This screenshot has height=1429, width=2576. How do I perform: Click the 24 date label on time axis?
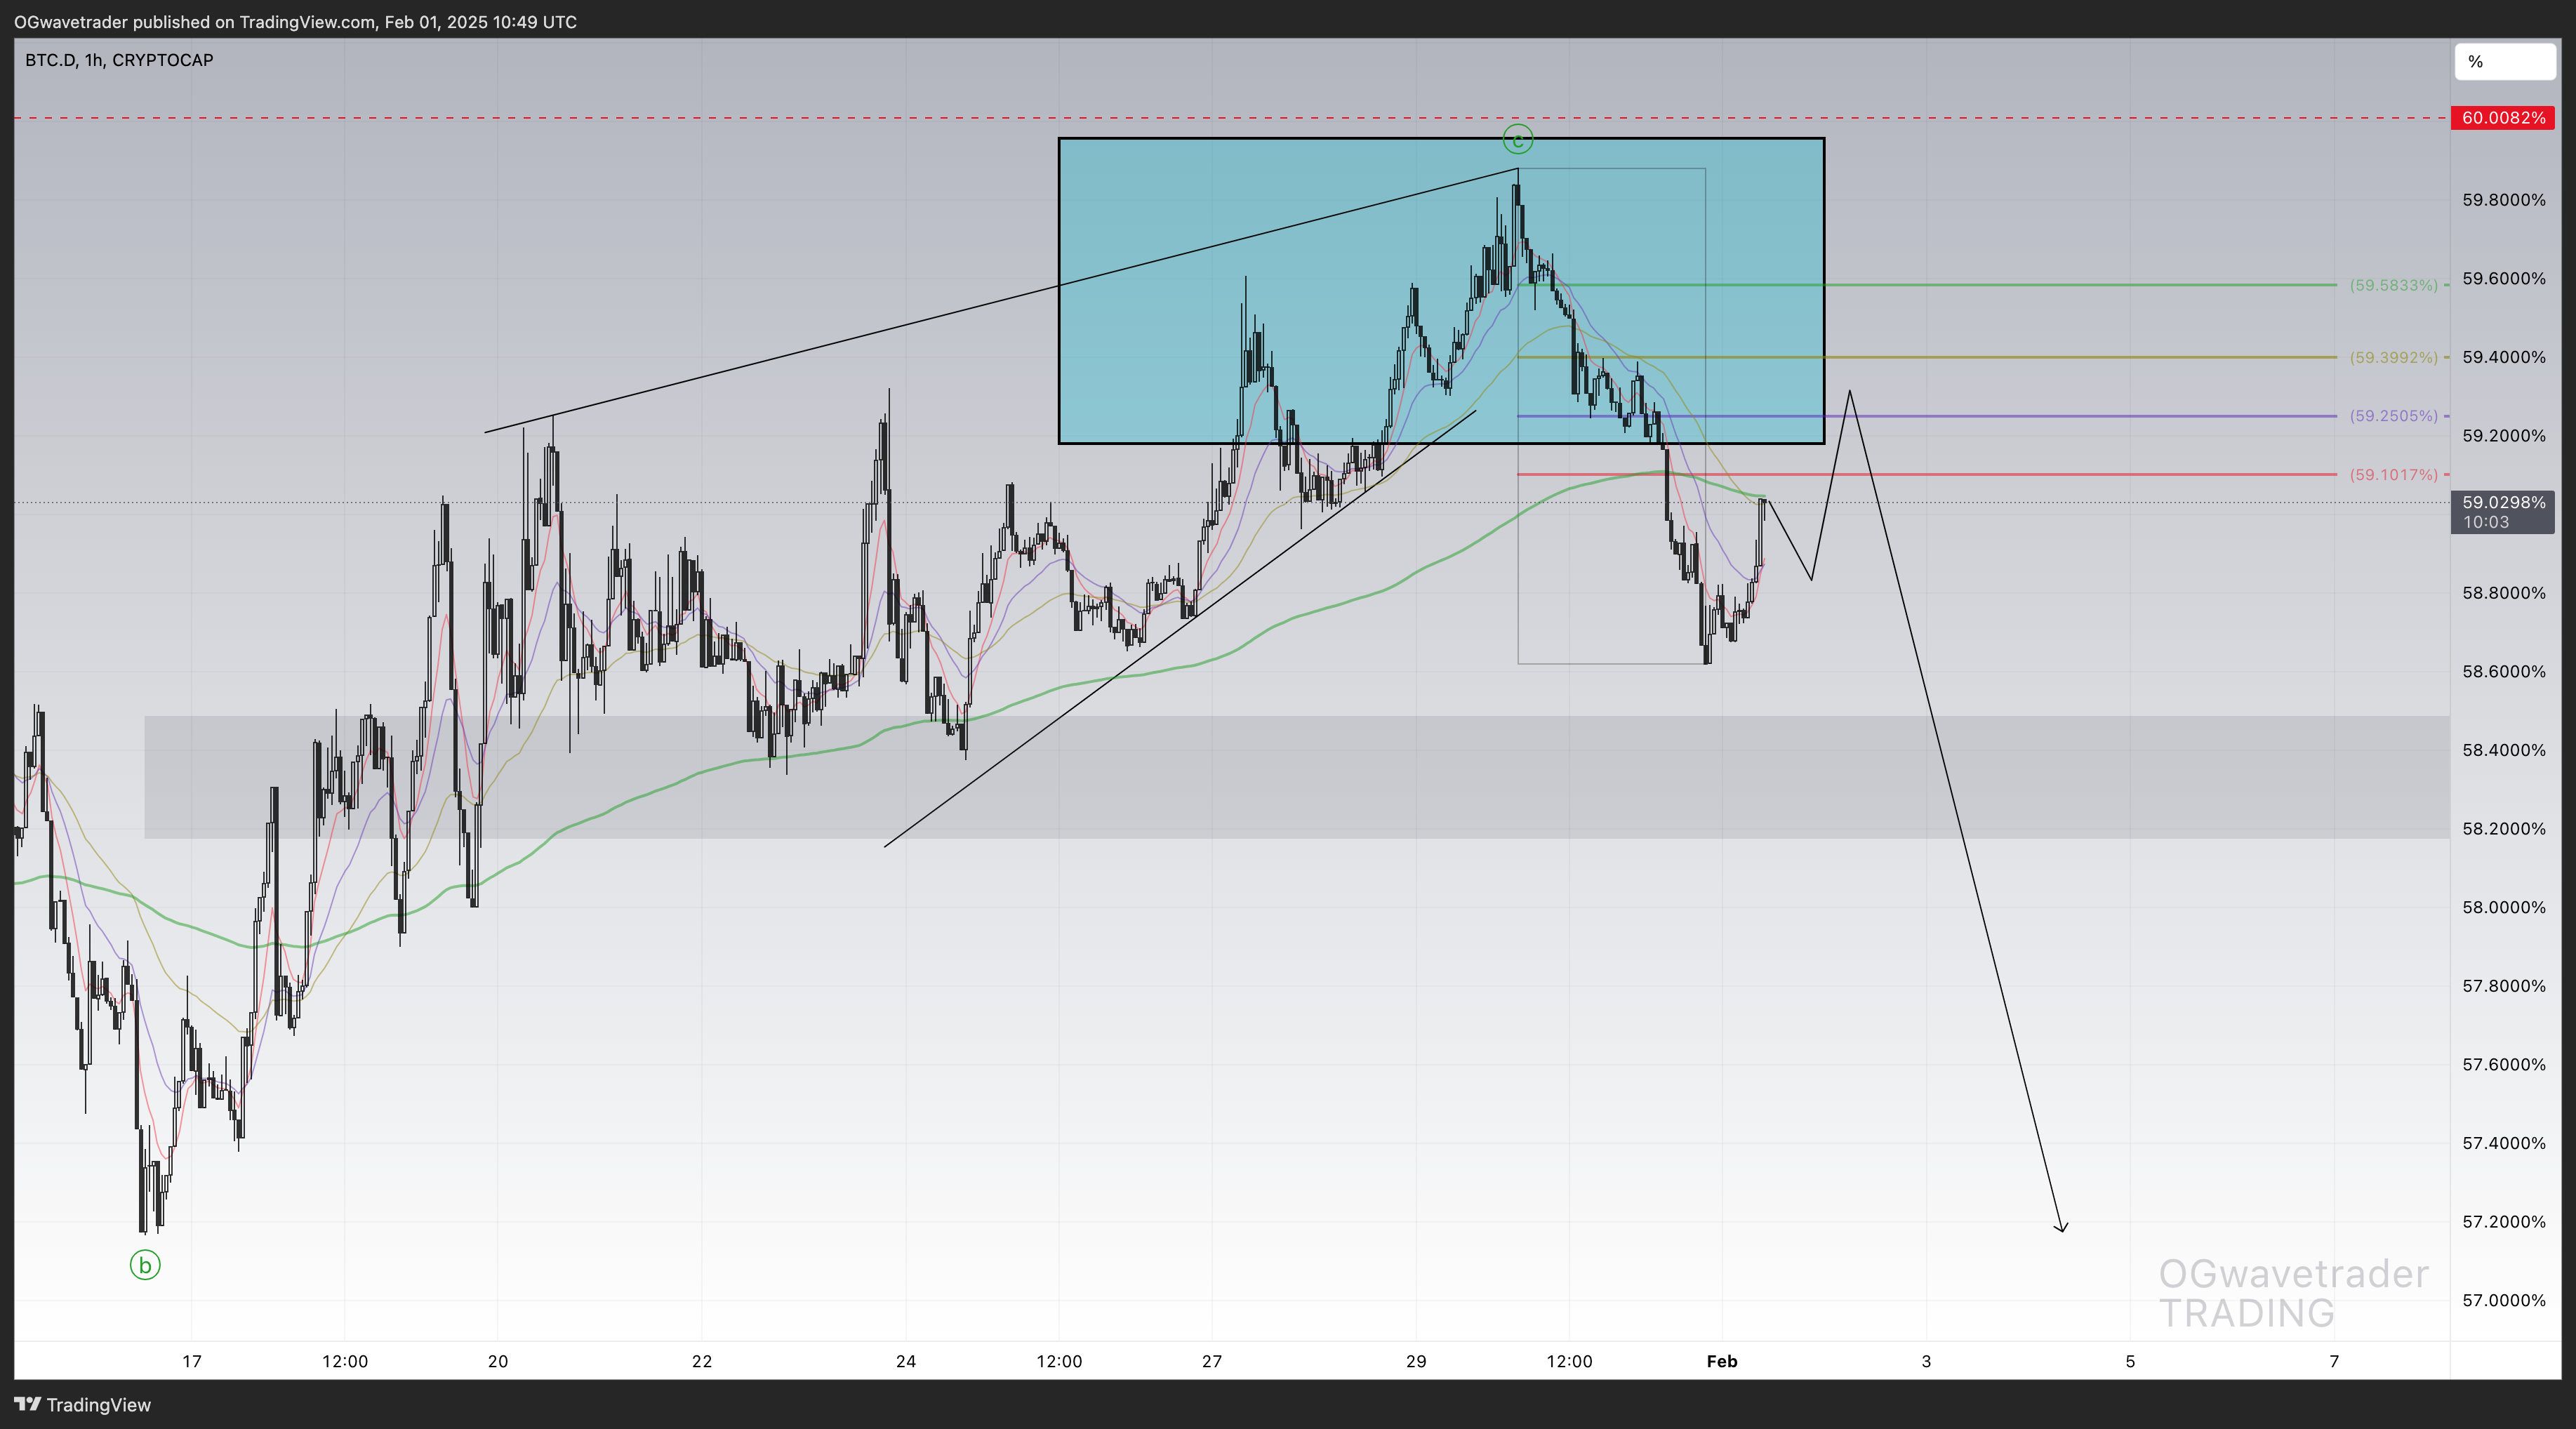click(906, 1361)
